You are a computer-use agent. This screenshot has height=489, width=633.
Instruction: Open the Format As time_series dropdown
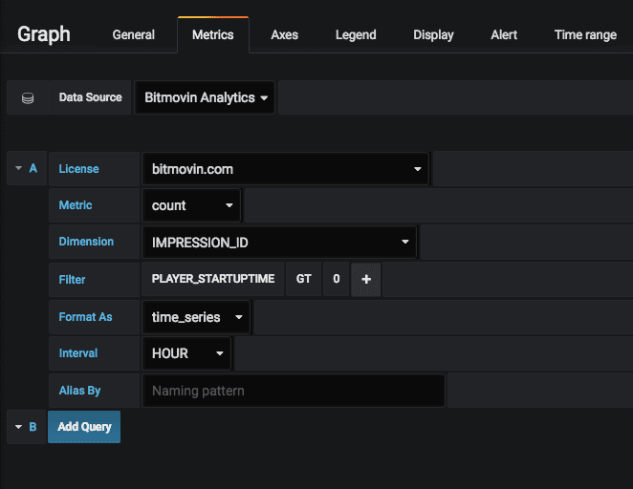pyautogui.click(x=196, y=317)
